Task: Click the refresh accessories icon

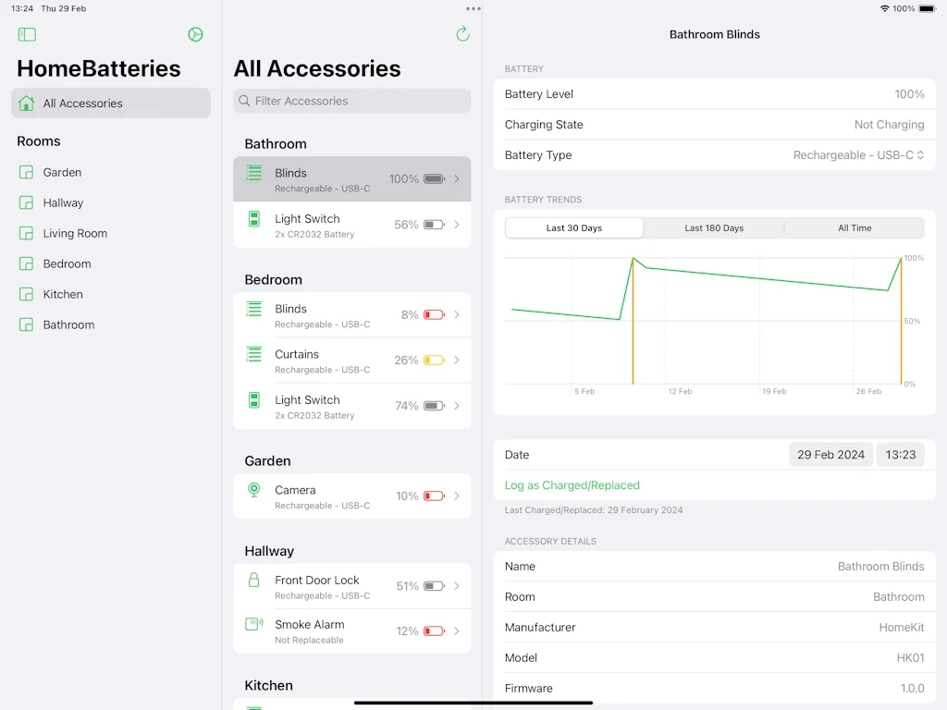Action: [x=462, y=34]
